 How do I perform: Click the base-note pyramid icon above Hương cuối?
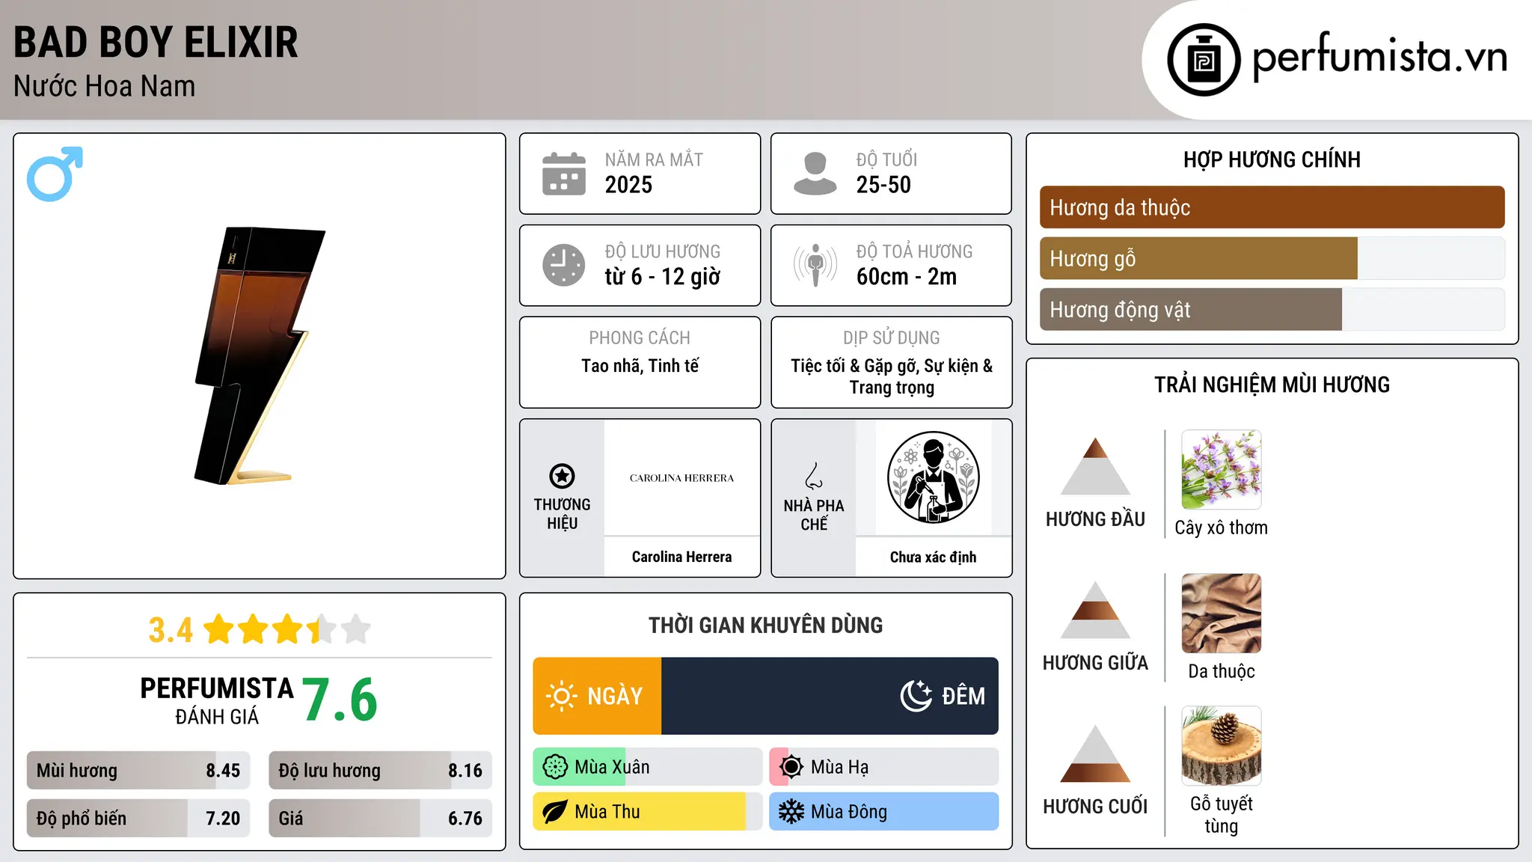[x=1095, y=754]
